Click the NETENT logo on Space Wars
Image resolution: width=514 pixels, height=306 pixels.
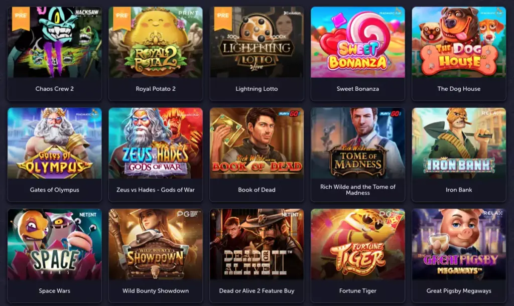click(88, 215)
